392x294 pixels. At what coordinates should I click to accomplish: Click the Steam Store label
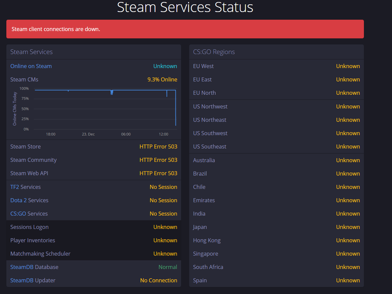coord(25,146)
